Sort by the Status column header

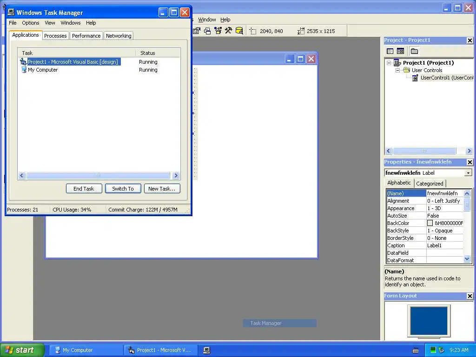158,53
